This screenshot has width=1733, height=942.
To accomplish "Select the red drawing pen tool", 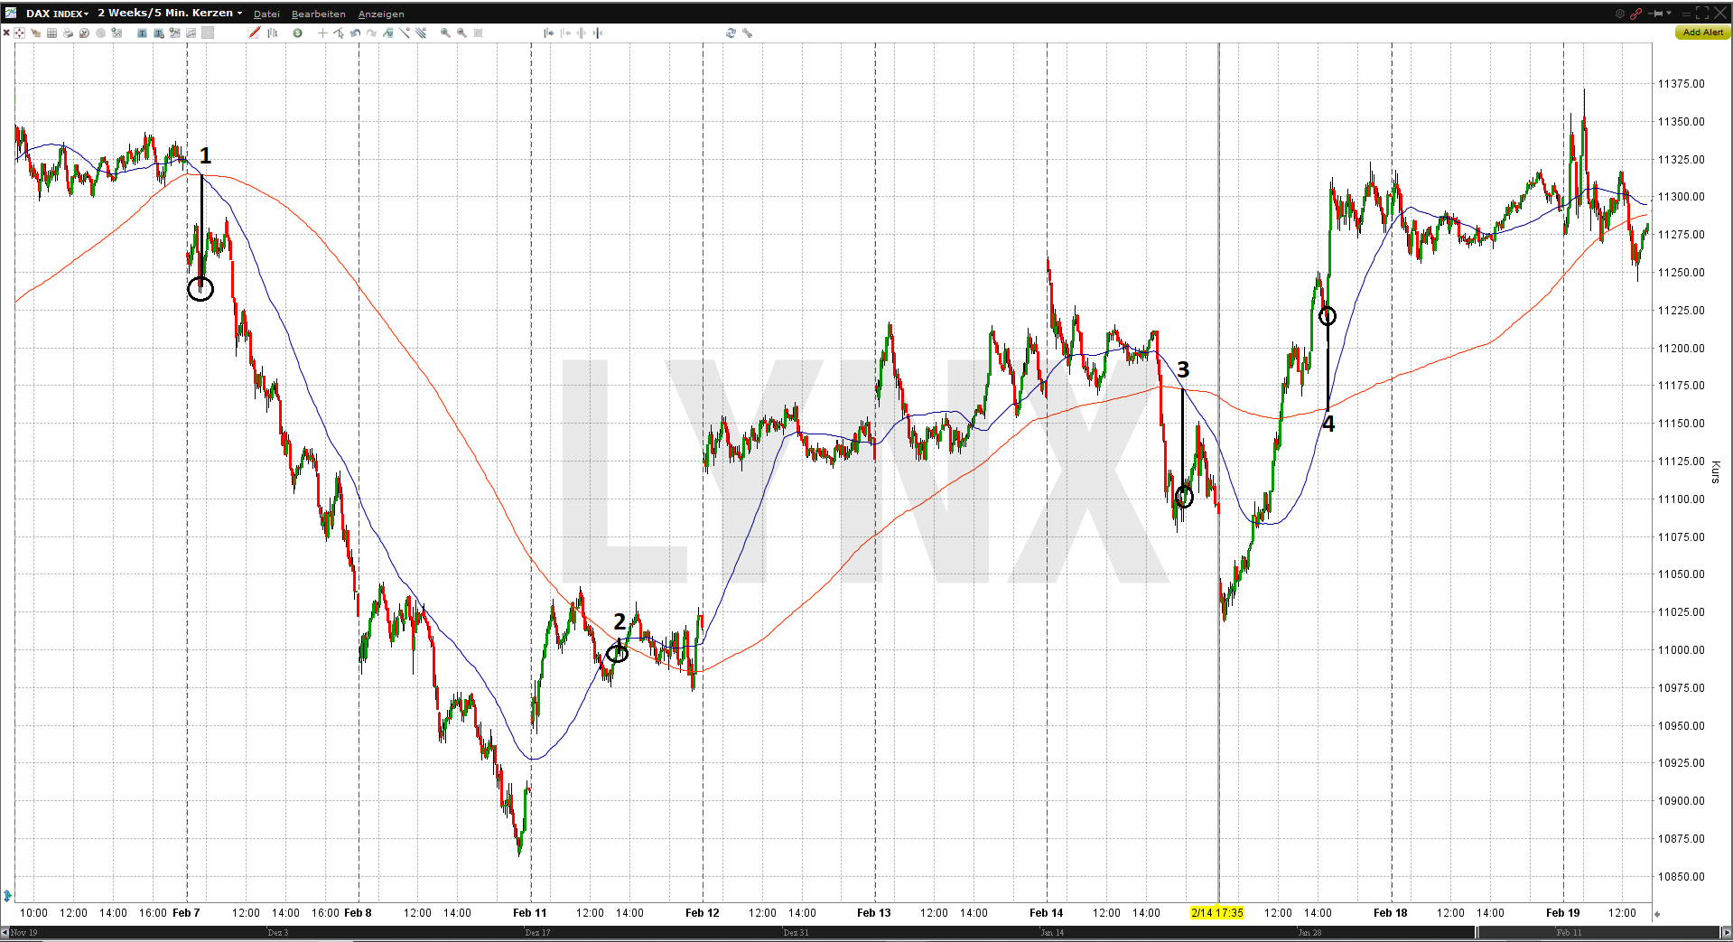I will coord(255,33).
